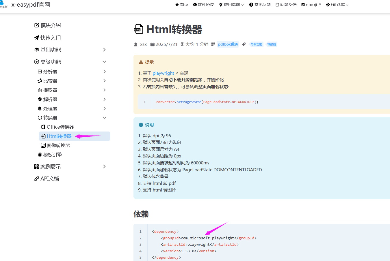Expand the 处理器 submenu chevron
This screenshot has height=261, width=390.
105,108
